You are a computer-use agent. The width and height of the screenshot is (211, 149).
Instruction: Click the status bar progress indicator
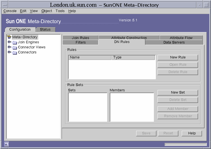point(186,145)
